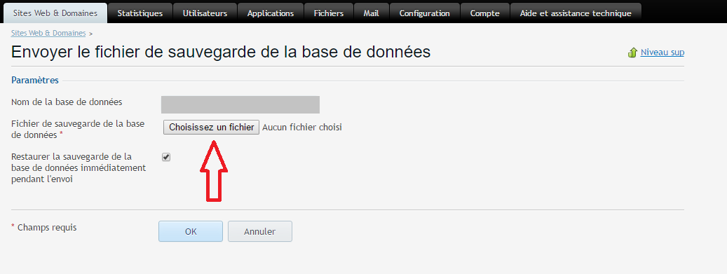Open the Sites Web & Domaines tab
This screenshot has width=727, height=274.
pyautogui.click(x=55, y=13)
